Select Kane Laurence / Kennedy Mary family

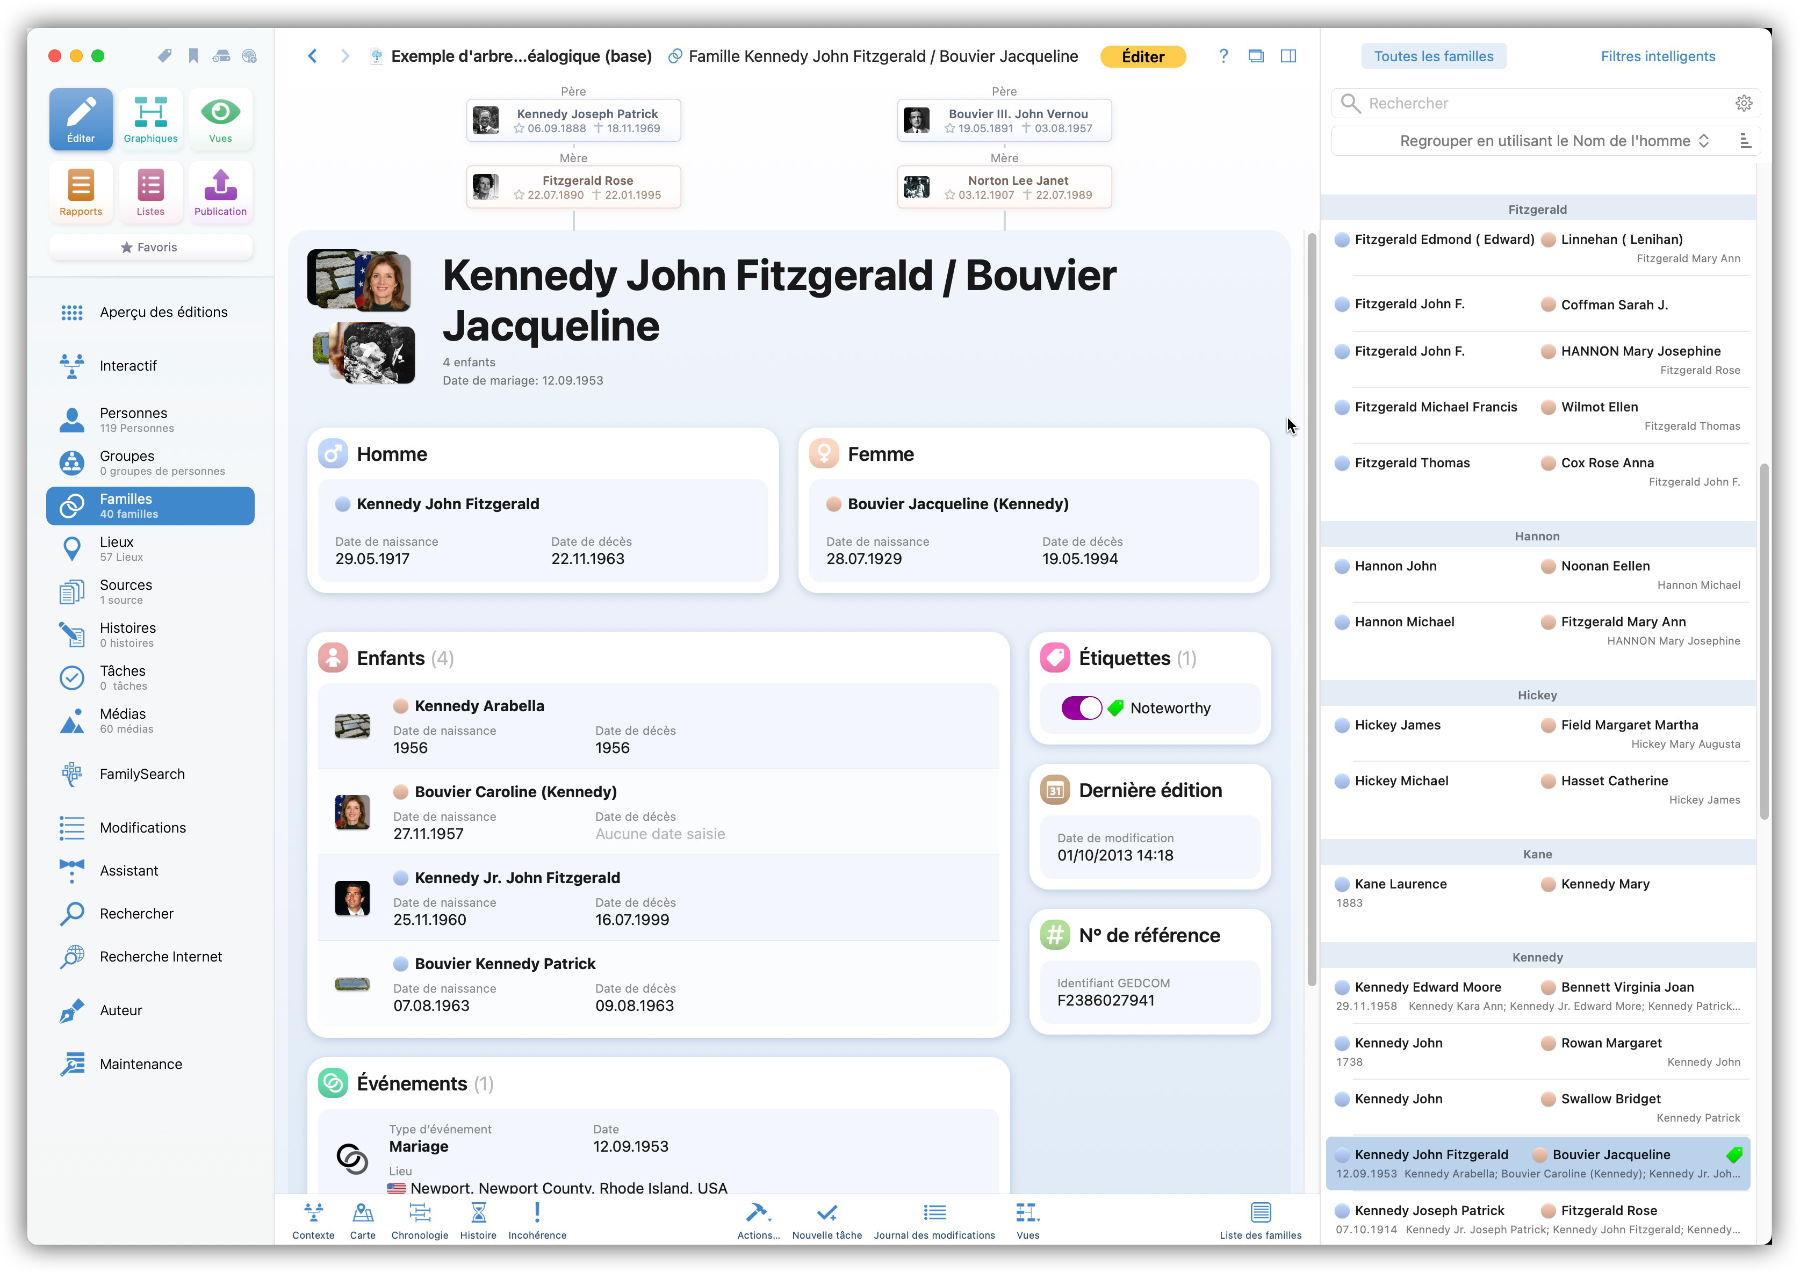pos(1537,893)
